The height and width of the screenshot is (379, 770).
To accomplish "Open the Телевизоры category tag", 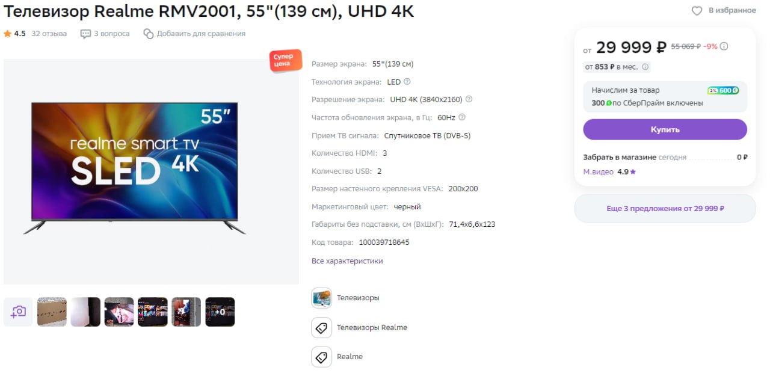I will tap(345, 298).
